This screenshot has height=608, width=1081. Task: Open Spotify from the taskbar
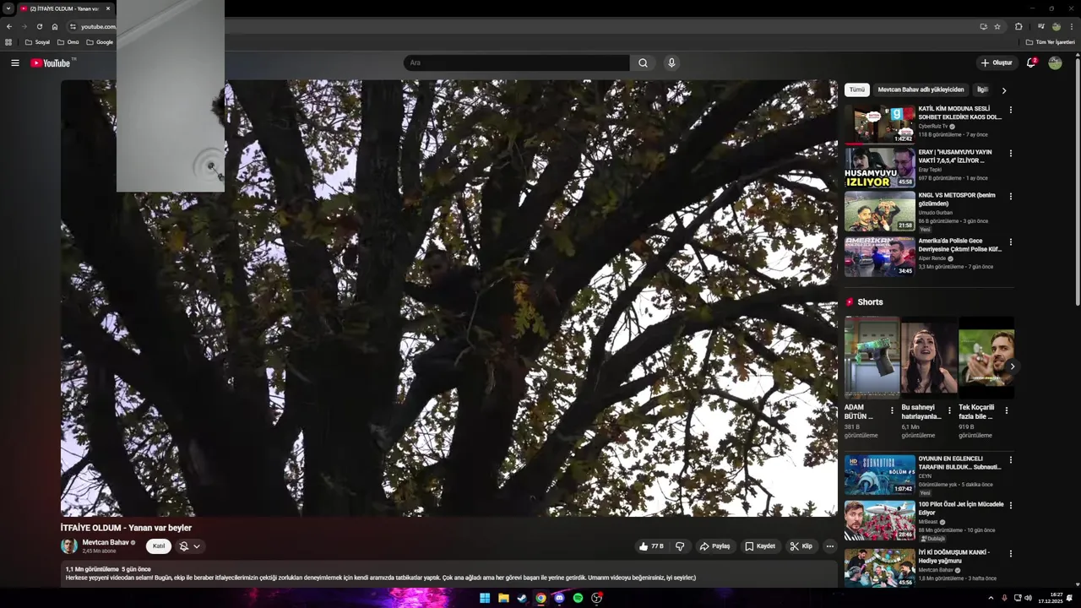tap(578, 598)
